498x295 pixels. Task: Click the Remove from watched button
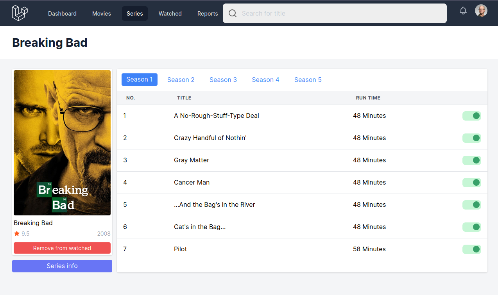[62, 248]
